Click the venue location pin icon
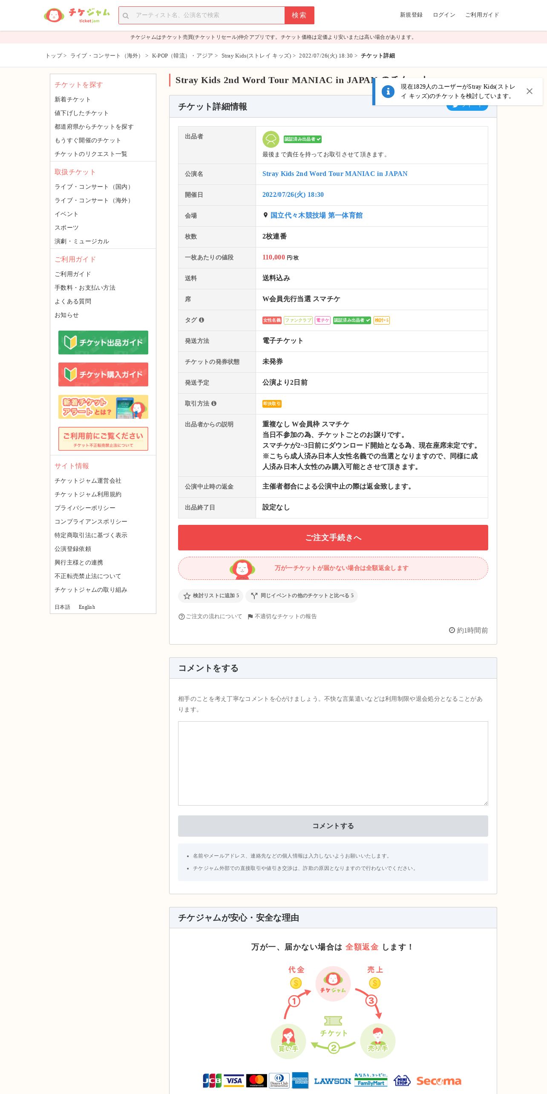 point(265,215)
